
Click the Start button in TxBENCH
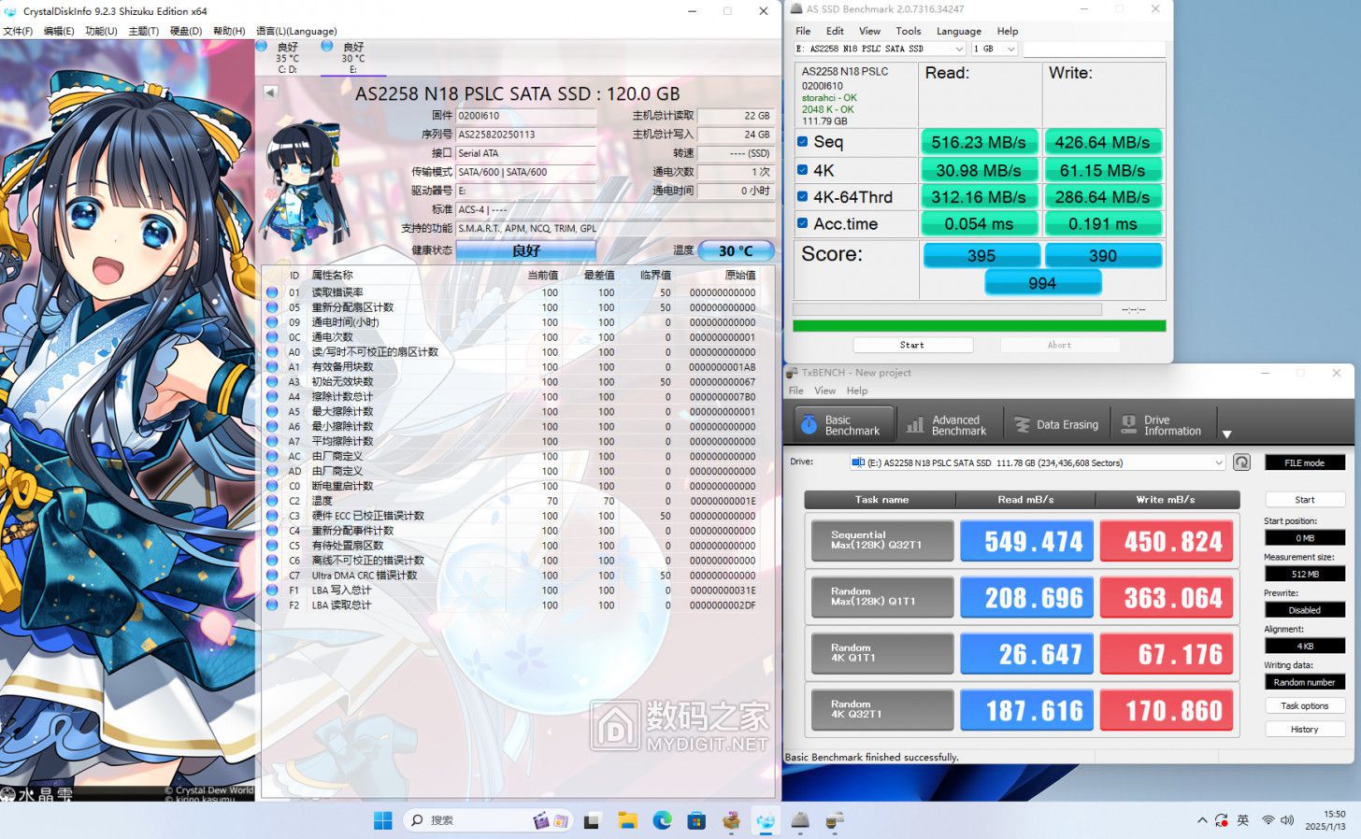[x=1304, y=500]
